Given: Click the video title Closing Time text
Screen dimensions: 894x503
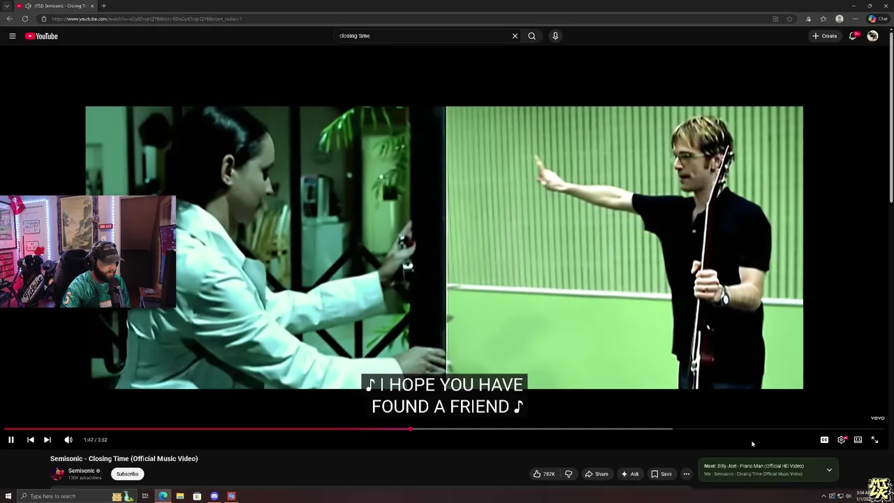Looking at the screenshot, I should 124,458.
